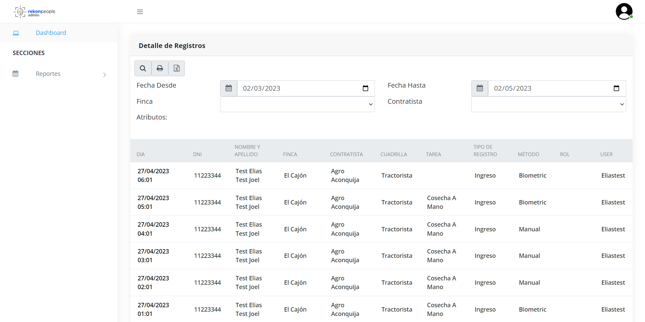Sort by CUADRILLA column header
Image resolution: width=645 pixels, height=322 pixels.
click(394, 154)
